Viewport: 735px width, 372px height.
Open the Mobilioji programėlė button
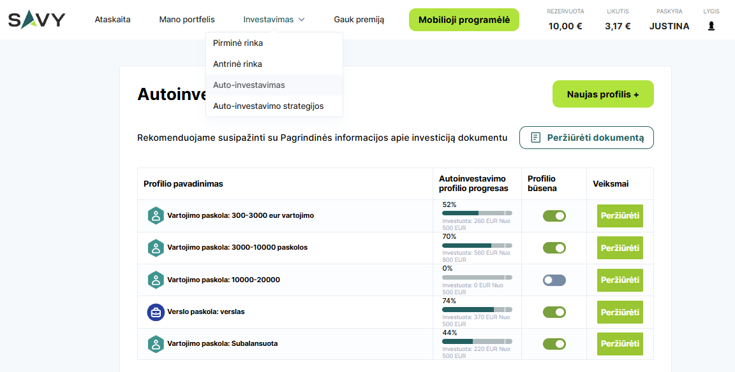(464, 20)
